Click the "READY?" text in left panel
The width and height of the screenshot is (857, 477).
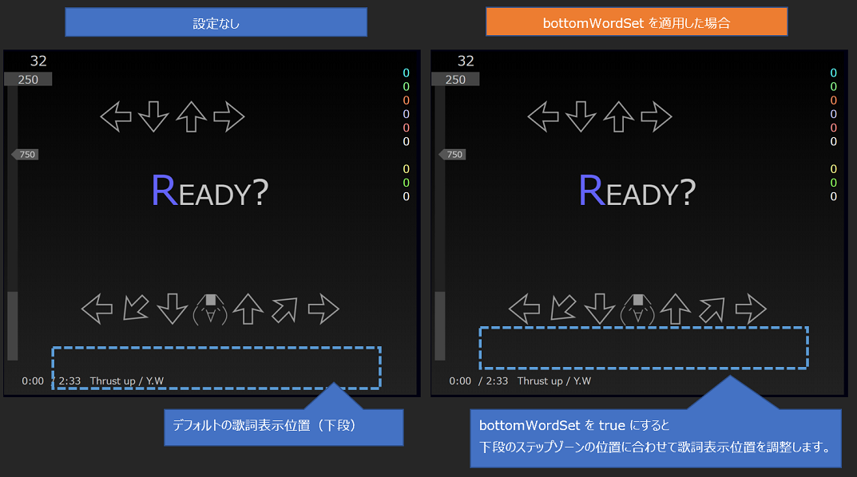point(210,191)
